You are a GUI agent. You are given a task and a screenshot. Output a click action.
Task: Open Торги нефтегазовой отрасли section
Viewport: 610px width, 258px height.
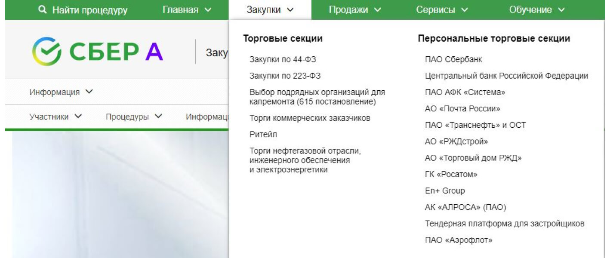305,160
